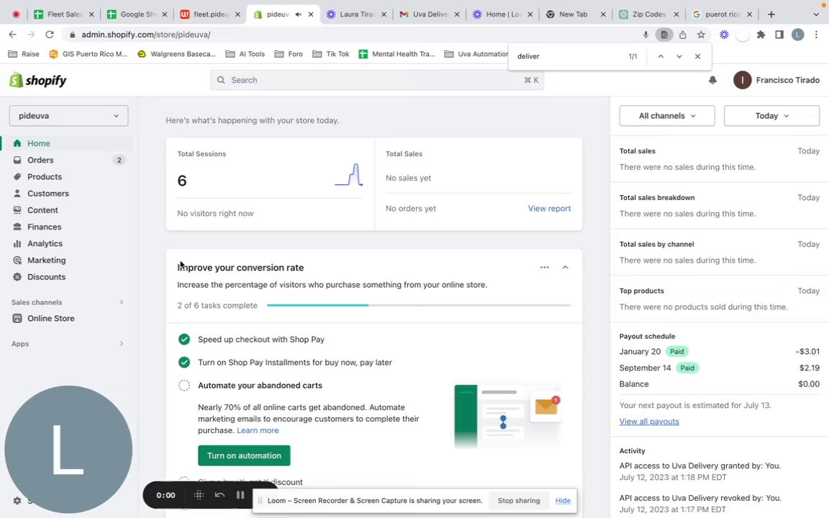Screen dimensions: 829x518
Task: Click the Shopify logo icon
Action: 17,81
